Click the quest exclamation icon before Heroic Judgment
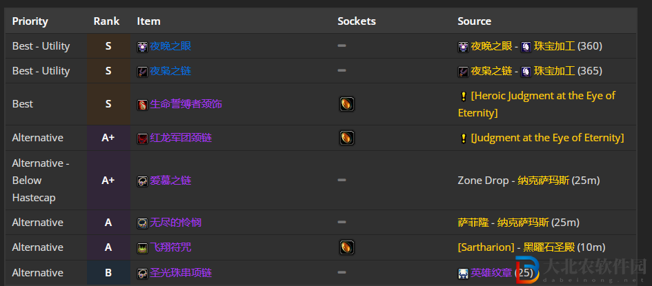This screenshot has height=286, width=652. [x=463, y=96]
